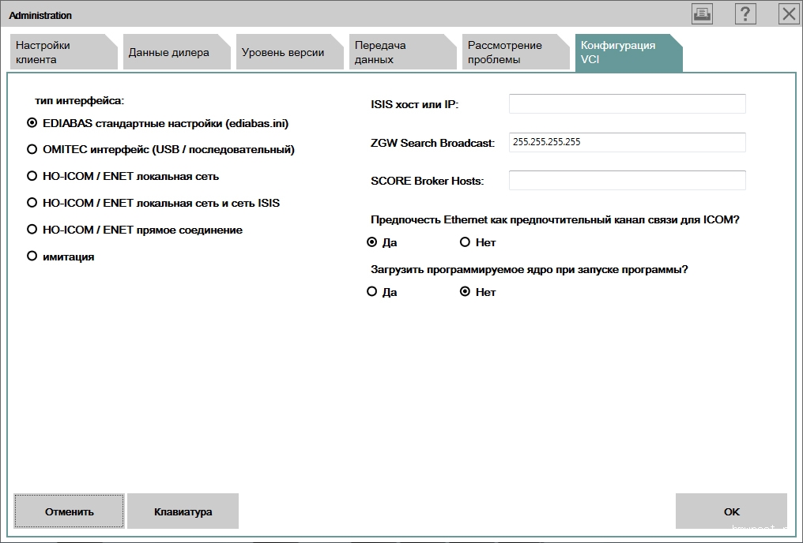Open the on-screen Клавиатура
The image size is (803, 543).
point(183,511)
